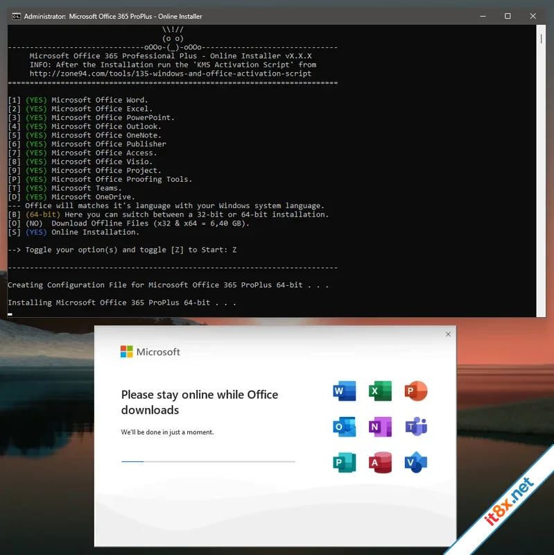The image size is (554, 555).
Task: Click the '[3] (YES) Microsoft Office PowerPoint.' line
Action: (x=91, y=117)
